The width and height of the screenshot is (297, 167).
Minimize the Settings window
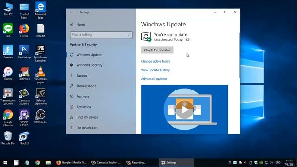coord(215,12)
